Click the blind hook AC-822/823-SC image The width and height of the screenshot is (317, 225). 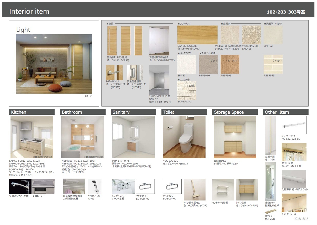[294, 125]
